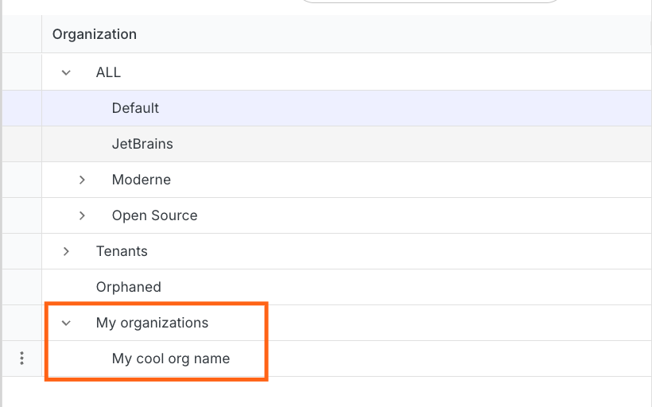Image resolution: width=652 pixels, height=407 pixels.
Task: Select the Default organization row
Action: pyautogui.click(x=135, y=108)
